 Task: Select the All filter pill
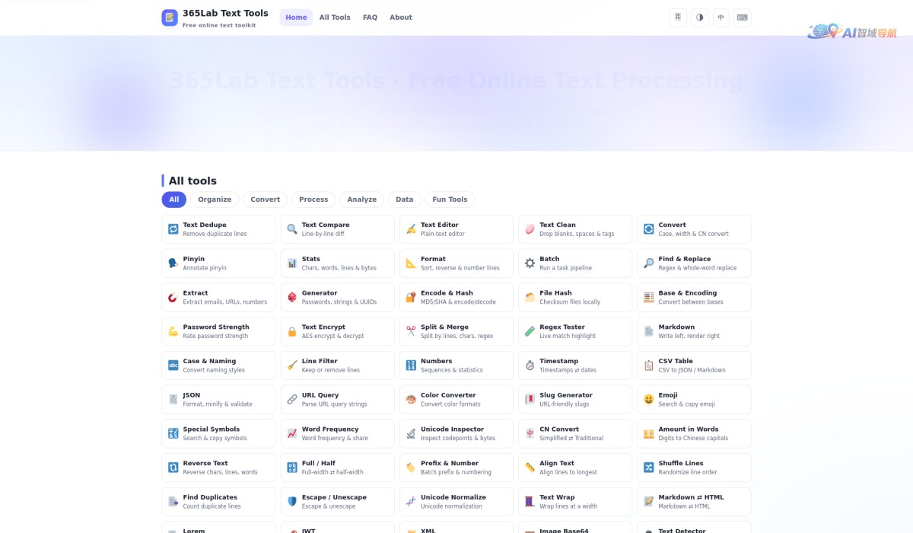tap(173, 199)
